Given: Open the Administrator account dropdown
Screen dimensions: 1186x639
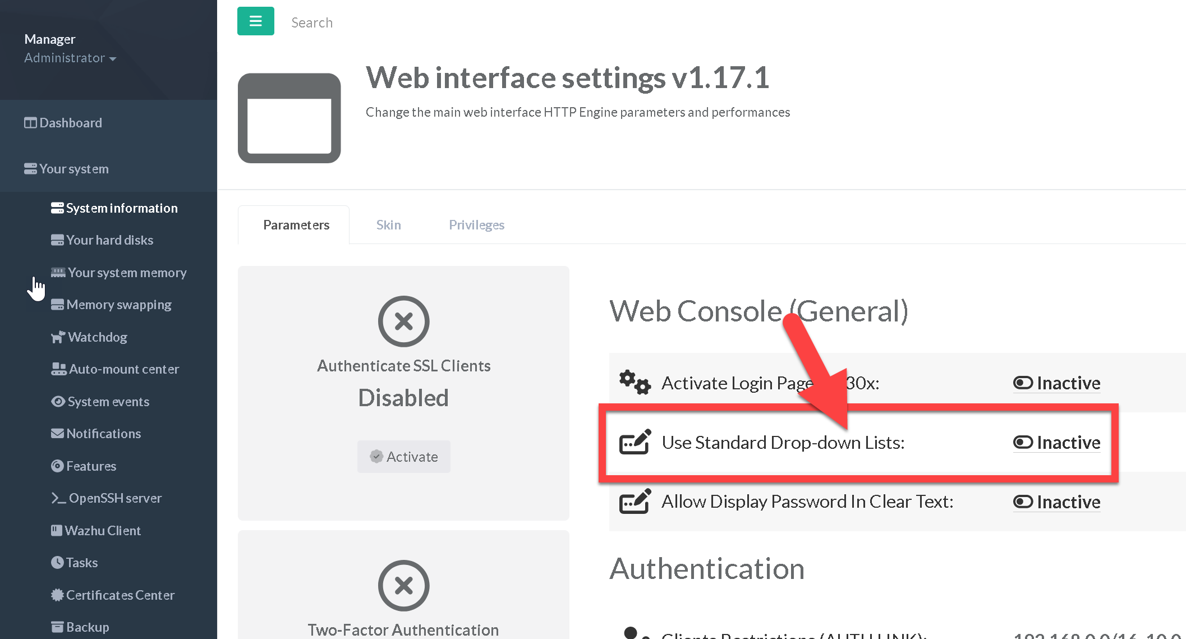Looking at the screenshot, I should click(x=70, y=58).
